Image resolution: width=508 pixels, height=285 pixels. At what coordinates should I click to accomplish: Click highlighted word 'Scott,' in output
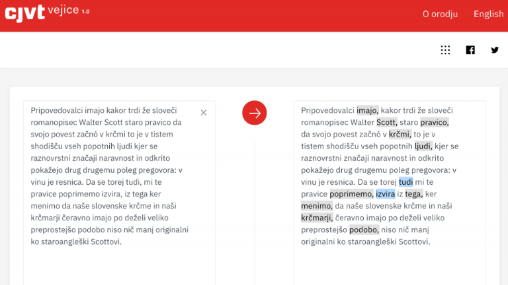pos(387,123)
